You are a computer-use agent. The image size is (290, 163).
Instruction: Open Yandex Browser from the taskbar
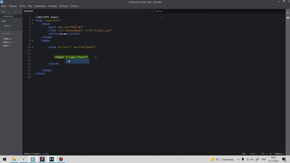pos(24,159)
